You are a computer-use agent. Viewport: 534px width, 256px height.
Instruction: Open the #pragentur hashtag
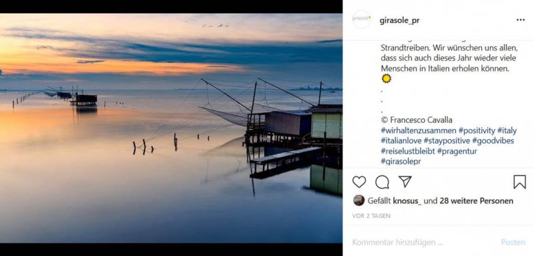click(x=457, y=151)
